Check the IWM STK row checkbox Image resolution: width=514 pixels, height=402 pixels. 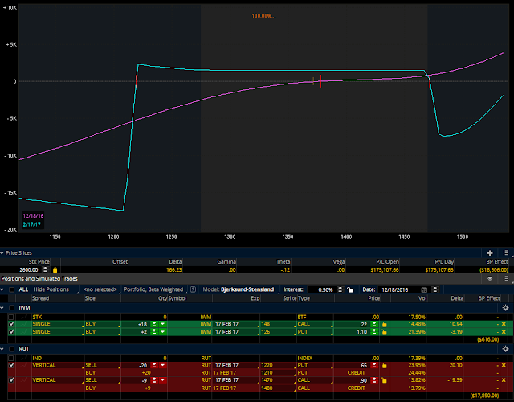point(11,318)
